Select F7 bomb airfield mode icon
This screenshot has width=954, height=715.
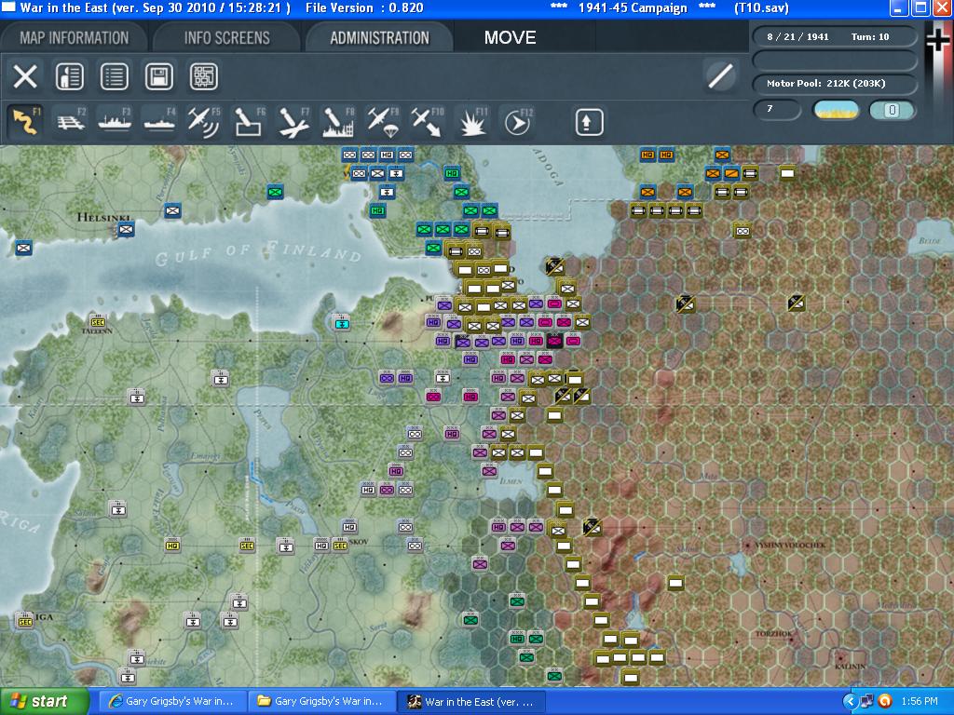(x=293, y=122)
